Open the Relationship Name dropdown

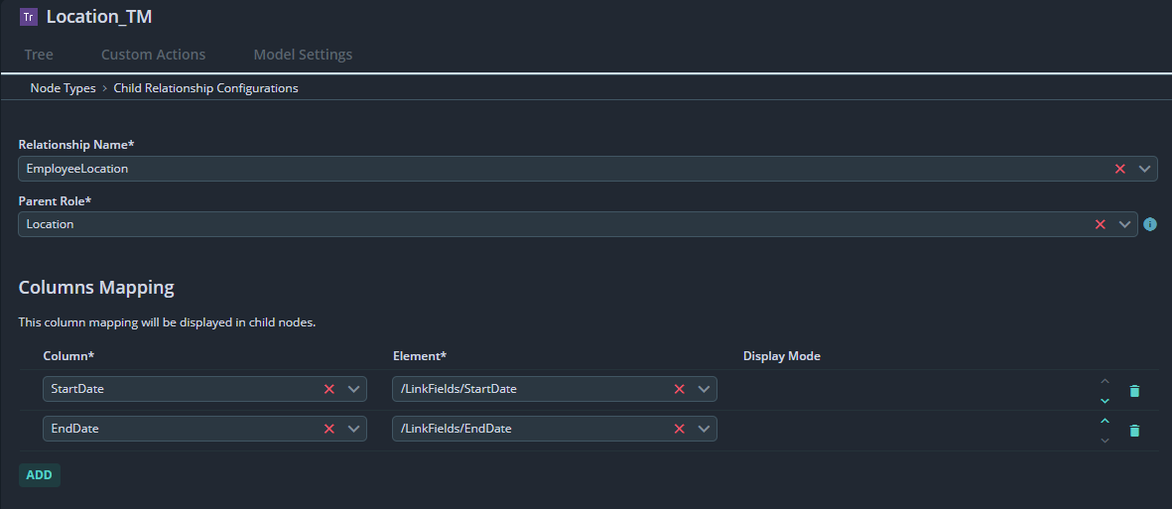click(x=1144, y=169)
